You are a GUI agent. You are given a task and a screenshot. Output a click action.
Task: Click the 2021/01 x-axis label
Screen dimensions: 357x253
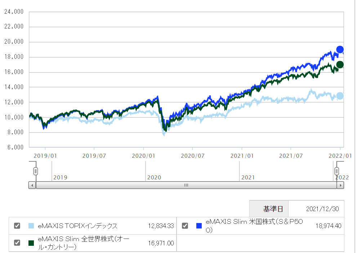coord(242,156)
